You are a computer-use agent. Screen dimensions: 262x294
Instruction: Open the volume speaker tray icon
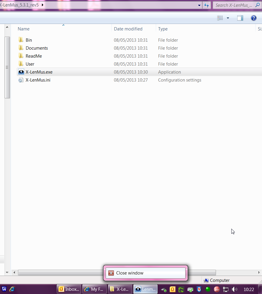pos(235,289)
